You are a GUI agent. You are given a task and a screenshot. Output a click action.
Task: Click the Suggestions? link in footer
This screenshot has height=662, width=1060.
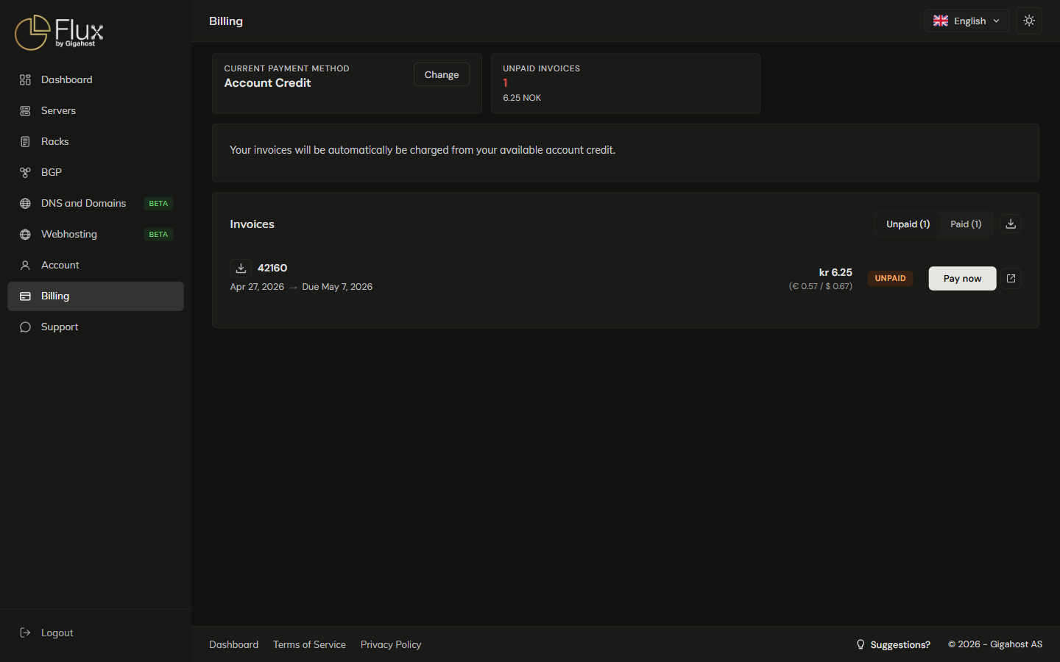pos(893,644)
